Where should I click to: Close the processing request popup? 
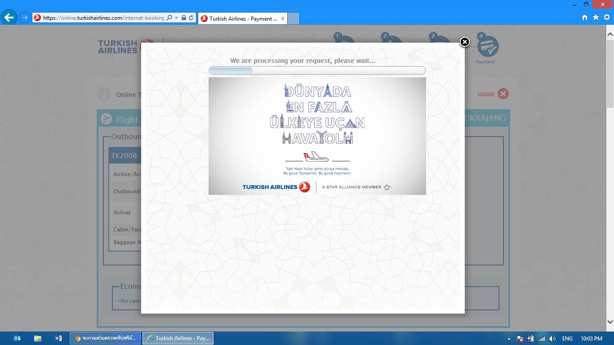465,42
